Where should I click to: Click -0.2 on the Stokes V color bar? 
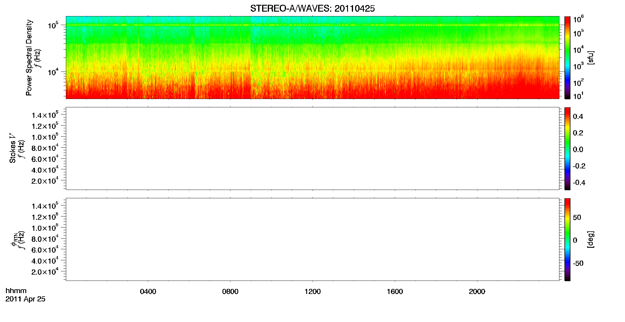pos(579,166)
